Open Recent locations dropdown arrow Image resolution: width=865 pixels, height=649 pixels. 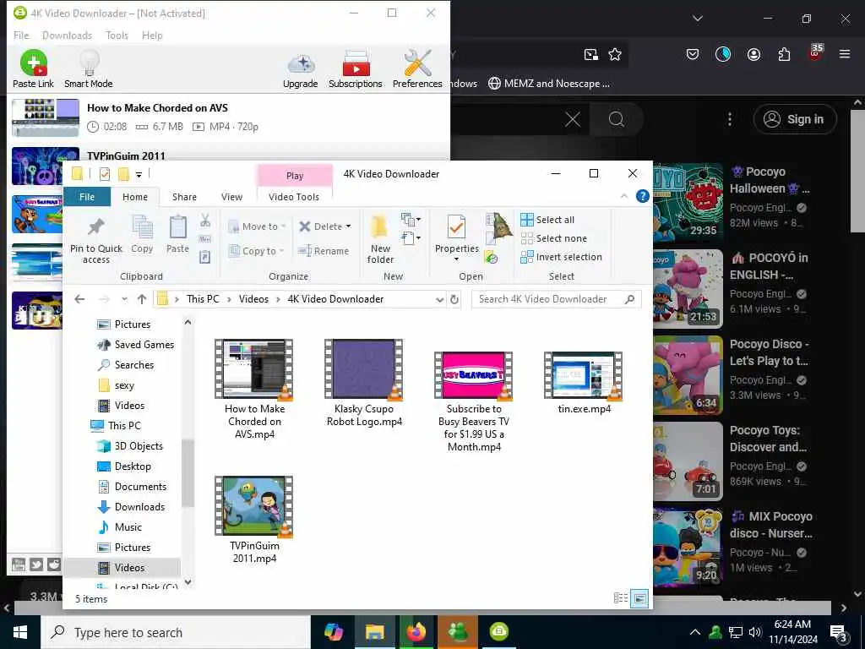pos(125,299)
